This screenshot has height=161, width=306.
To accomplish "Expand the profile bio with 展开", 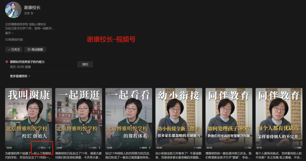I will (9, 33).
